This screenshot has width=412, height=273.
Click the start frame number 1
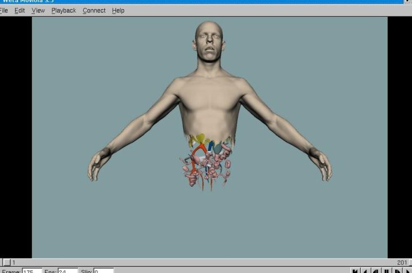tap(14, 262)
